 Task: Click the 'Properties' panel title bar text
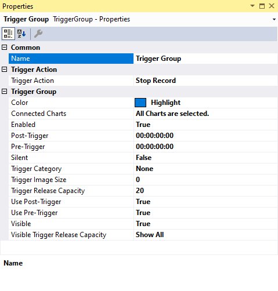tap(18, 6)
